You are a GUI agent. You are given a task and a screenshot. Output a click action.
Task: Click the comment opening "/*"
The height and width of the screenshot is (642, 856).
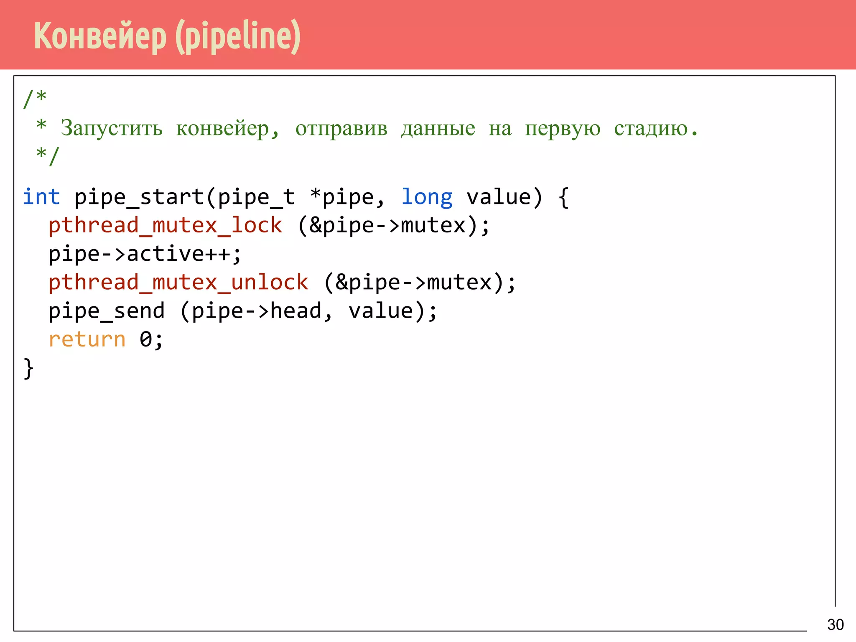click(35, 99)
